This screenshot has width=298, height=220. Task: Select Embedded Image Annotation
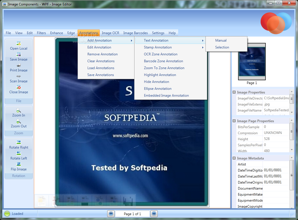(x=170, y=96)
